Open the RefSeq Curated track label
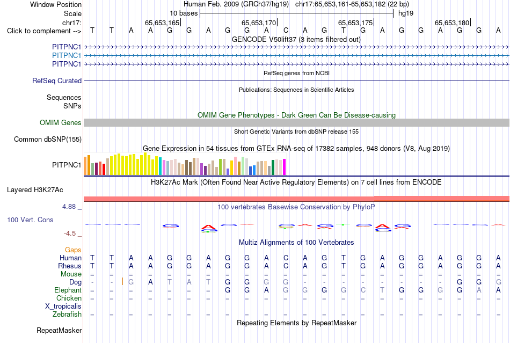The width and height of the screenshot is (510, 343). [x=56, y=81]
